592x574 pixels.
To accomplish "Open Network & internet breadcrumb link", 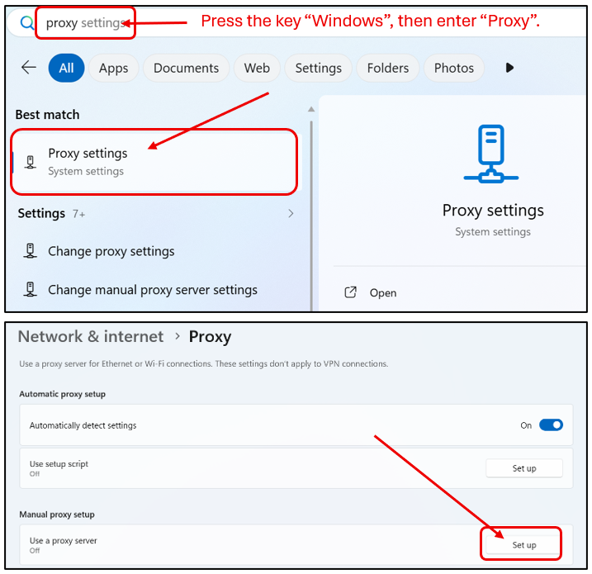I will coord(91,336).
